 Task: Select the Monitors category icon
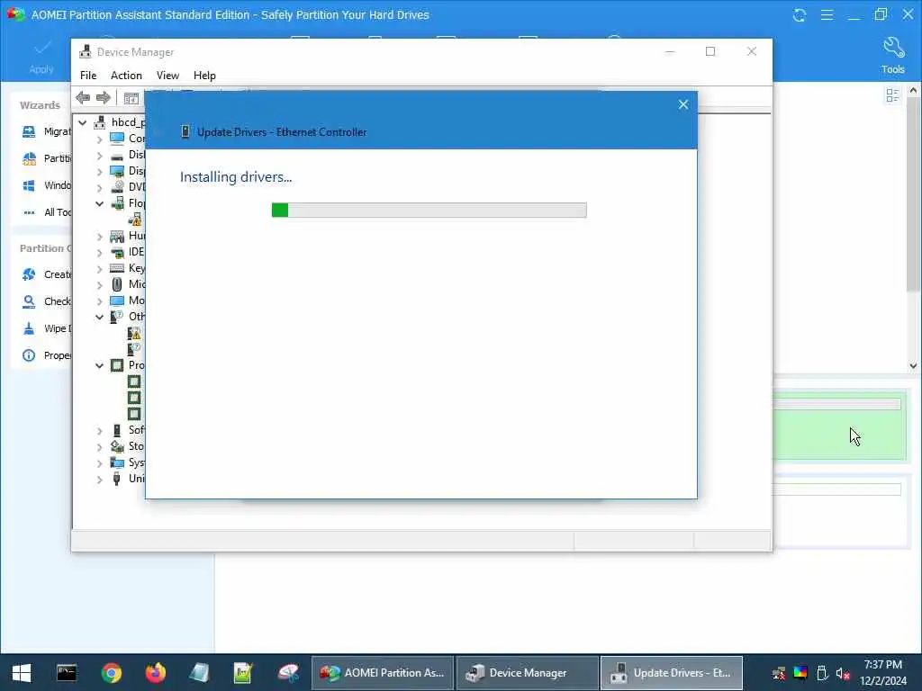click(117, 301)
